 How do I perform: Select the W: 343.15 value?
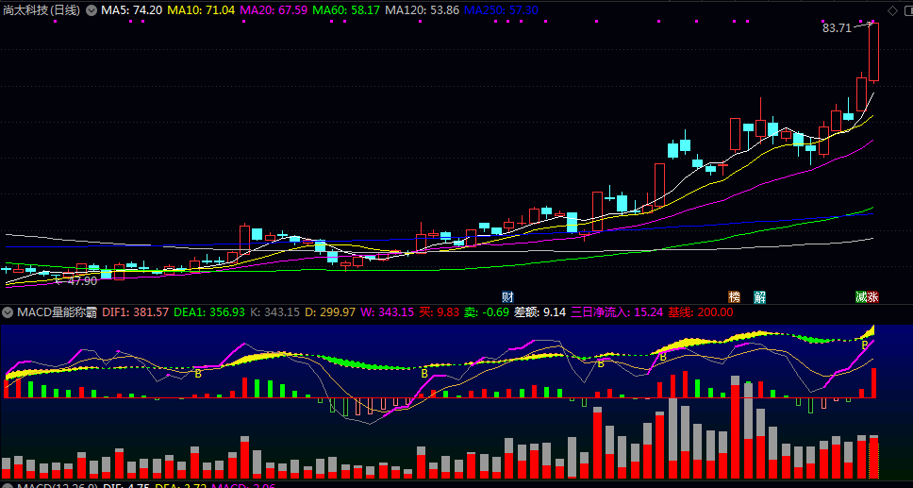point(388,312)
